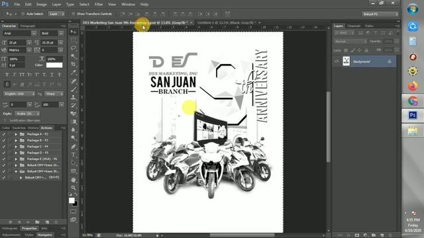This screenshot has height=238, width=424.
Task: Select the Crop tool
Action: click(x=74, y=65)
